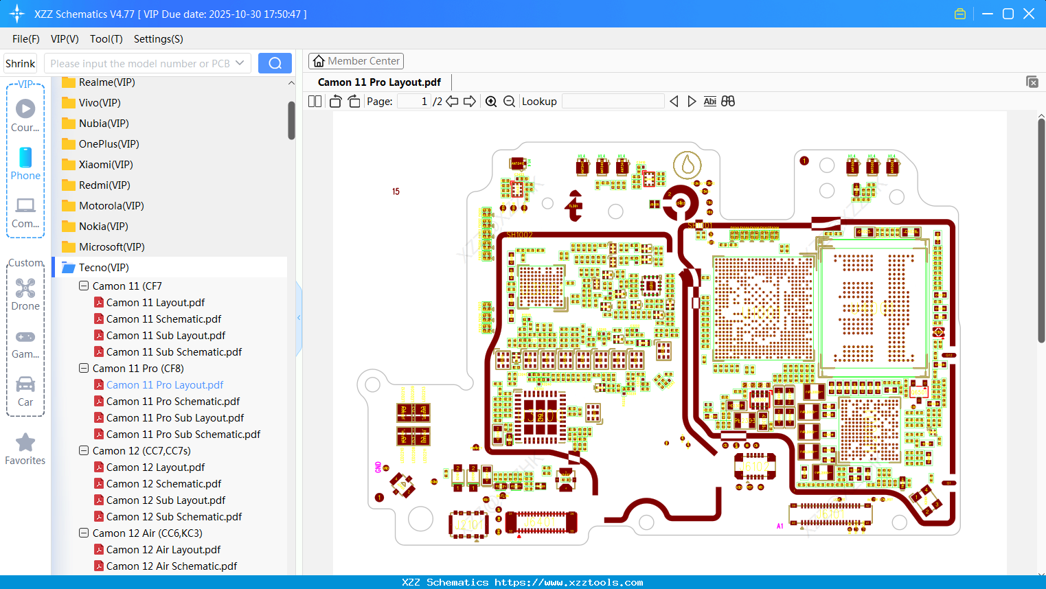This screenshot has height=589, width=1046.
Task: Go to the next PDF page
Action: (x=470, y=101)
